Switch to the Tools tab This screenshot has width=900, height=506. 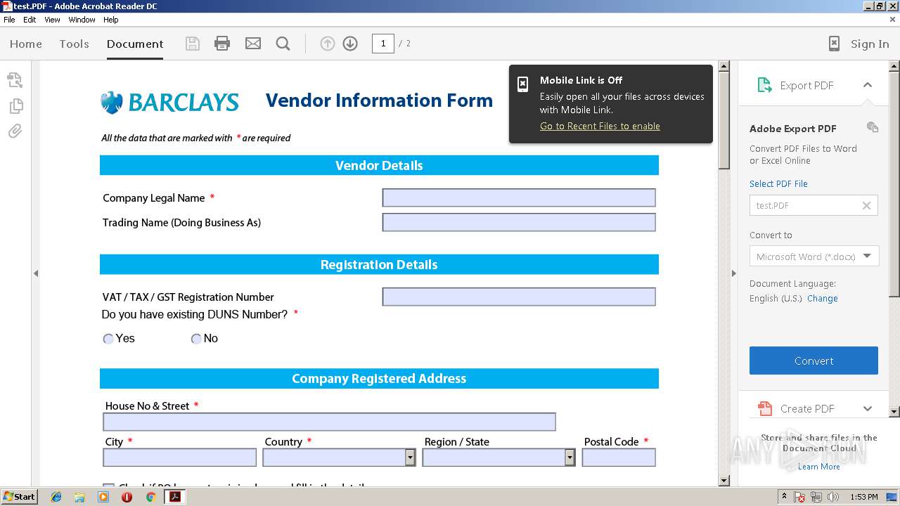point(74,44)
